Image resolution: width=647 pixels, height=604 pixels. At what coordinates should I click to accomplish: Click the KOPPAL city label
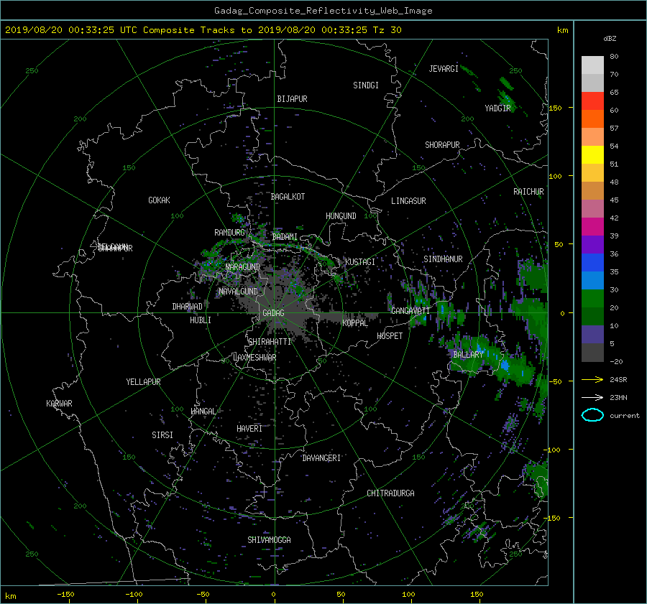pos(355,322)
